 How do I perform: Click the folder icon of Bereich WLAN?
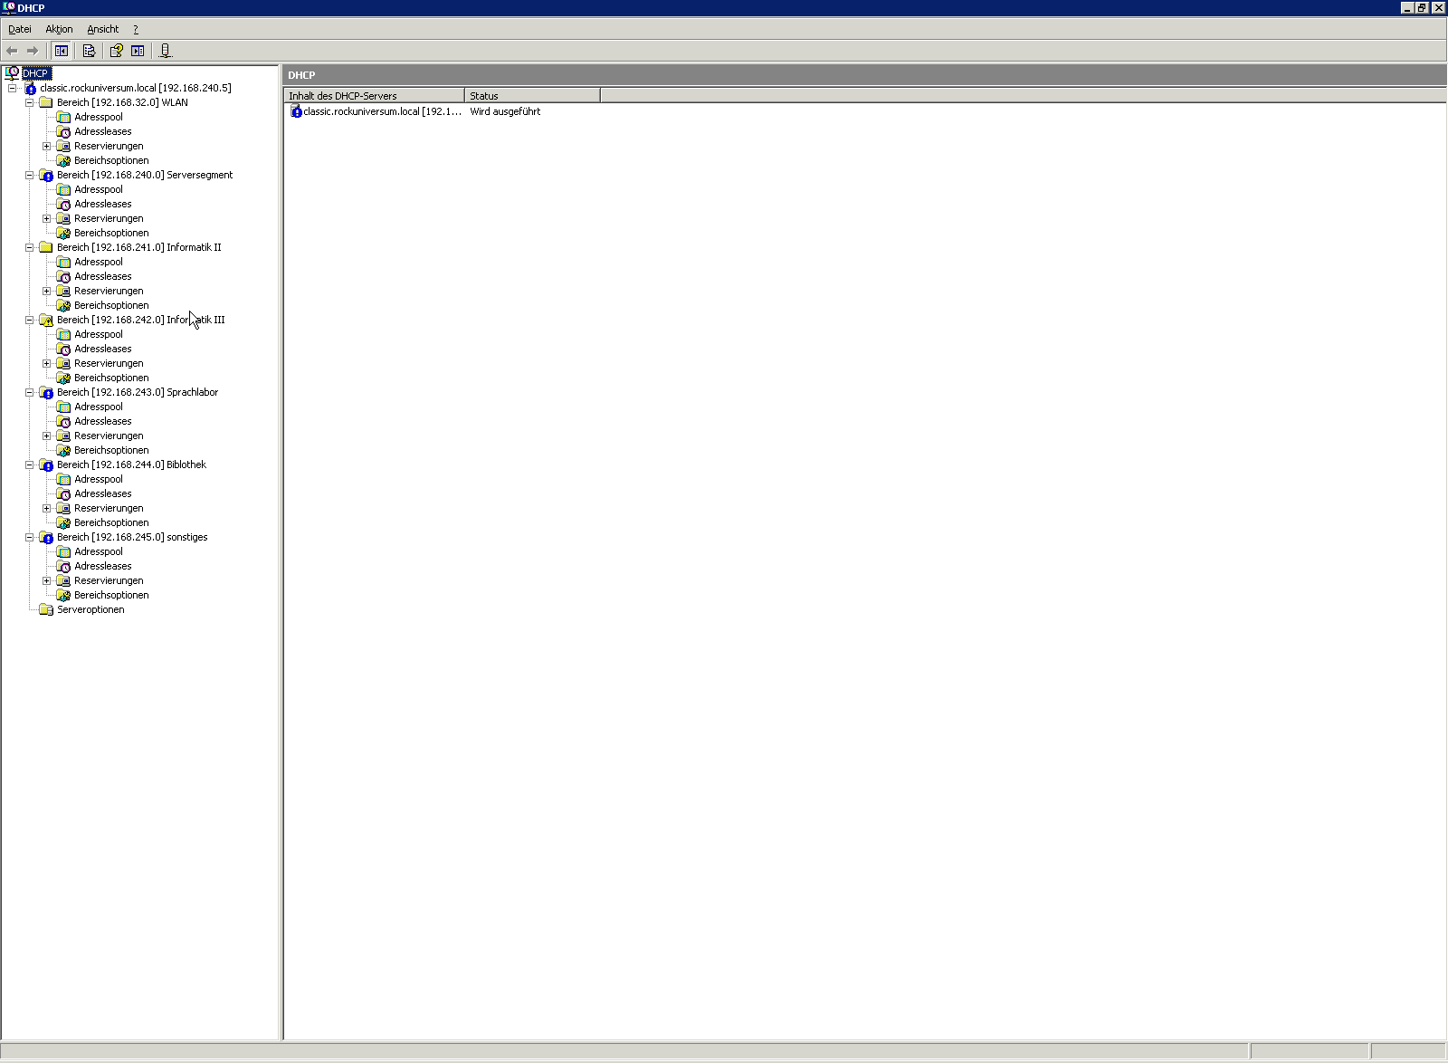(46, 102)
